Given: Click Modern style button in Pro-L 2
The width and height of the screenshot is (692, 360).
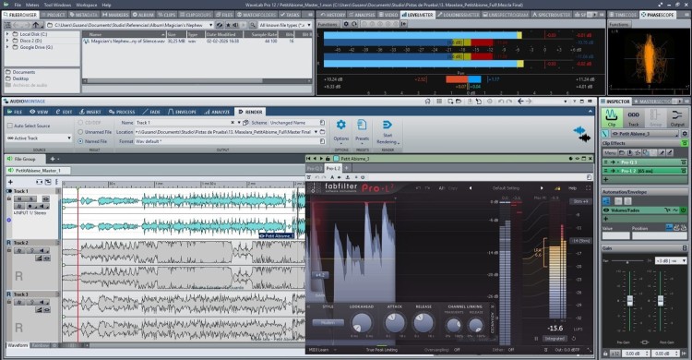Looking at the screenshot, I should coord(328,323).
